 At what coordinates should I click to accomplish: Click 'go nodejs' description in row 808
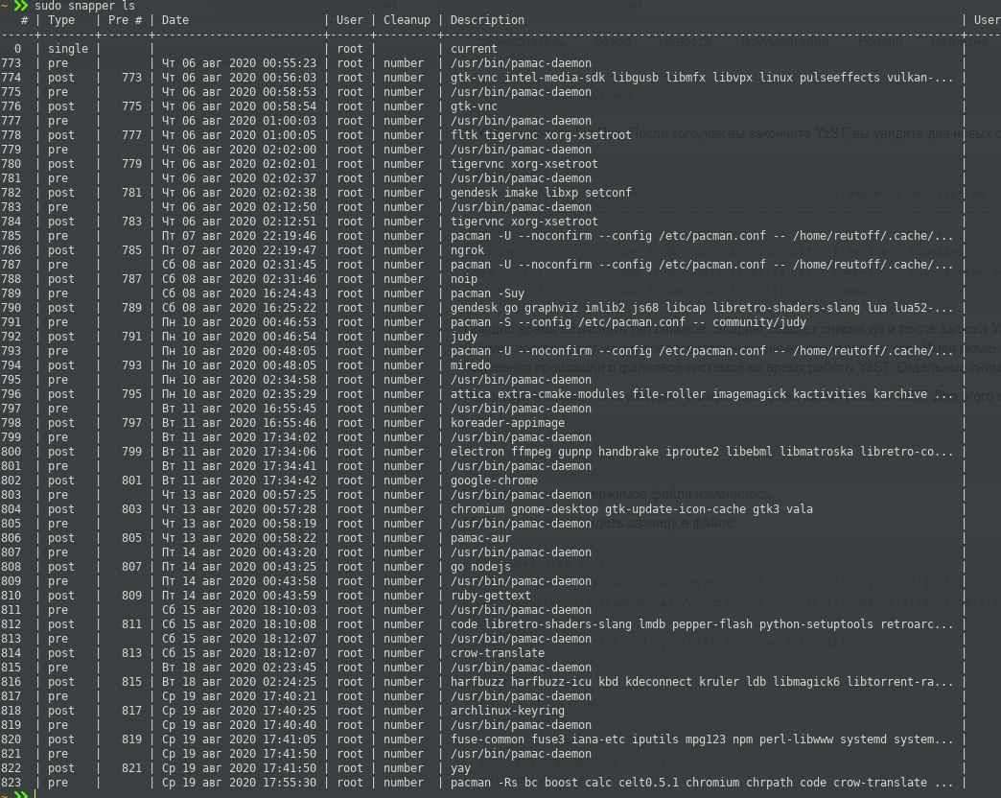480,566
